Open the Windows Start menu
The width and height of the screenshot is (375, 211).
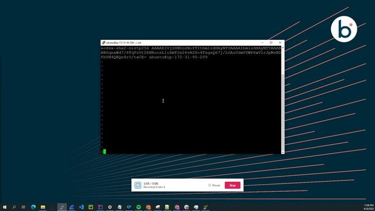(5, 207)
